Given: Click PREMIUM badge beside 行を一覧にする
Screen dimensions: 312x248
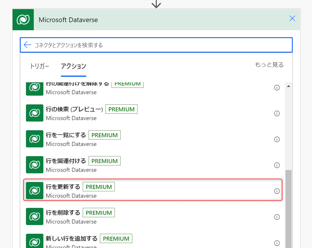Looking at the screenshot, I should click(105, 135).
